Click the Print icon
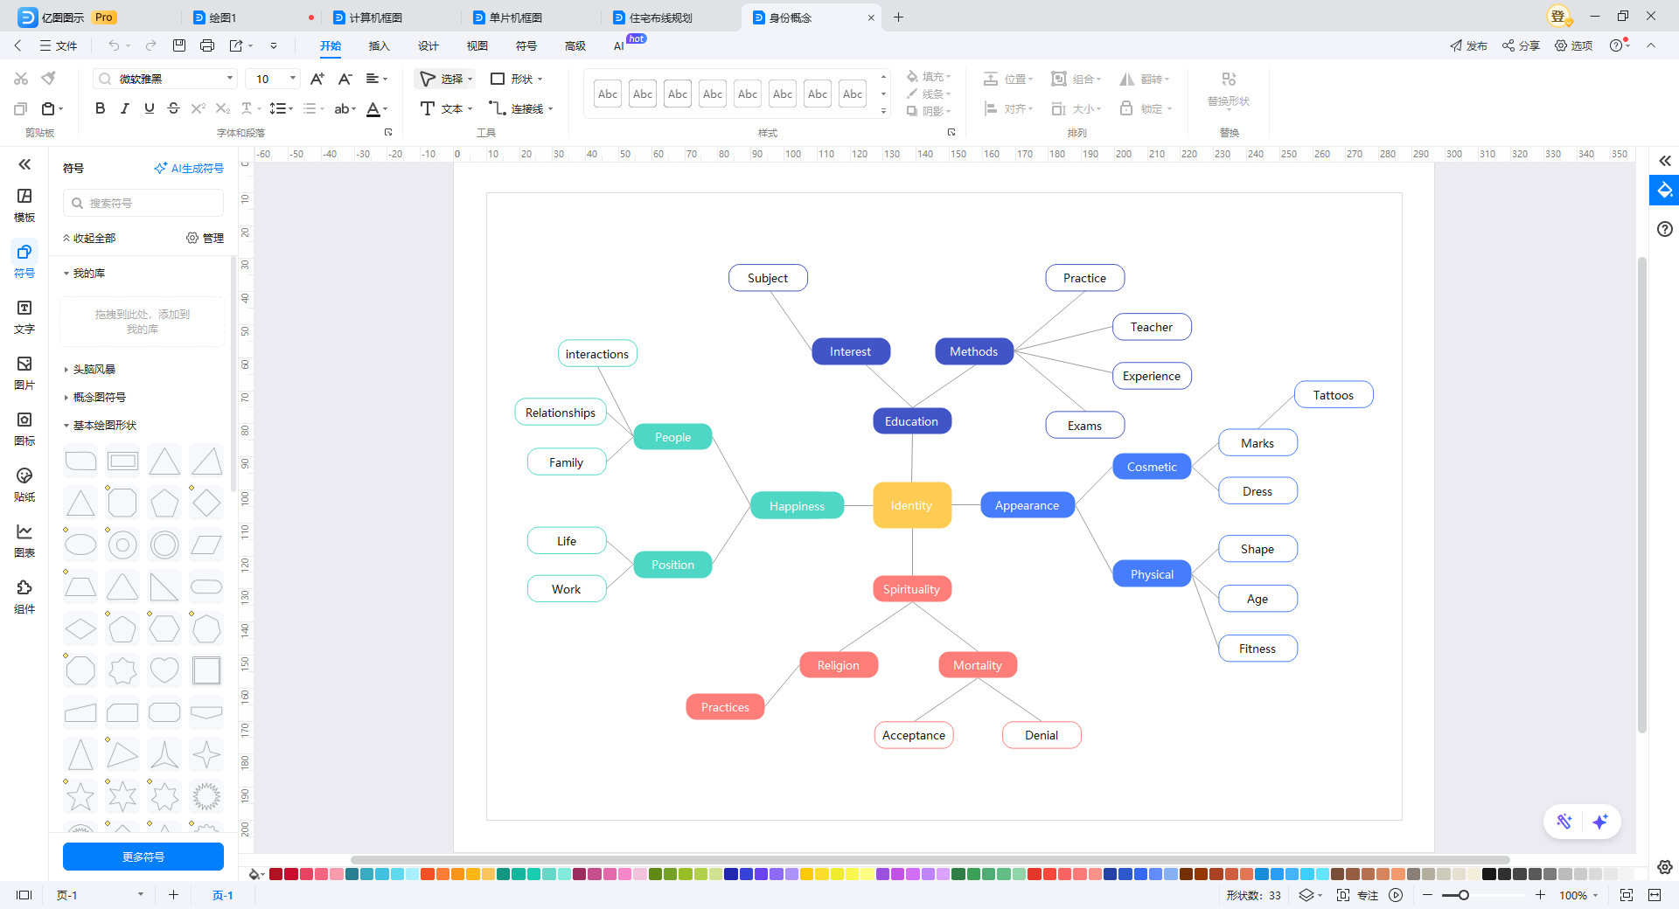The height and width of the screenshot is (909, 1679). coord(207,45)
